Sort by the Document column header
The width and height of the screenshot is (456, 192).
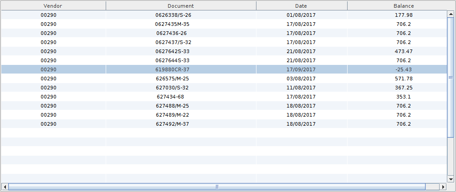click(x=180, y=6)
